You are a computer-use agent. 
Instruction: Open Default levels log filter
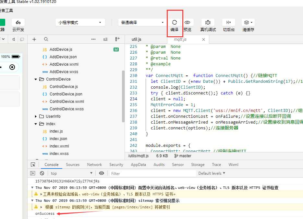pos(212,173)
